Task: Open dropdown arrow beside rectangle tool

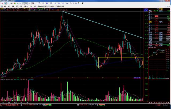Action: (61, 3)
